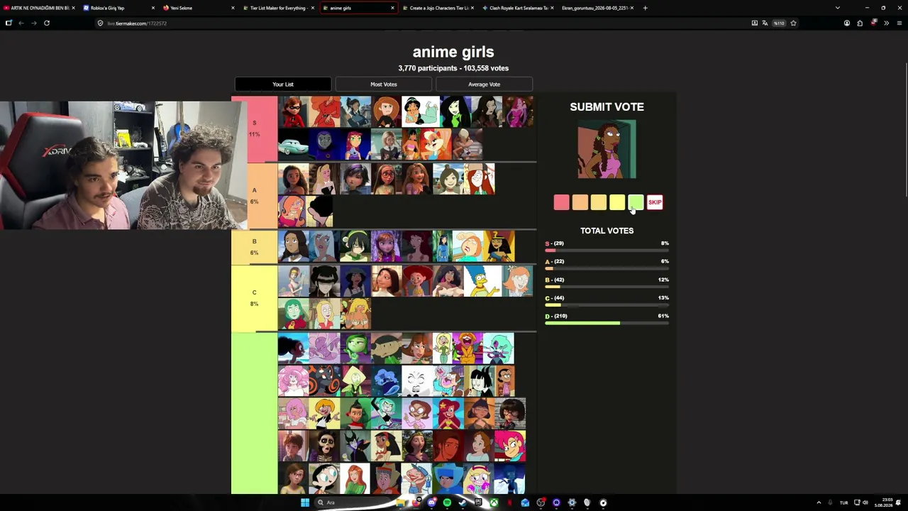Go back using the browser back arrow
This screenshot has width=908, height=511.
click(21, 23)
